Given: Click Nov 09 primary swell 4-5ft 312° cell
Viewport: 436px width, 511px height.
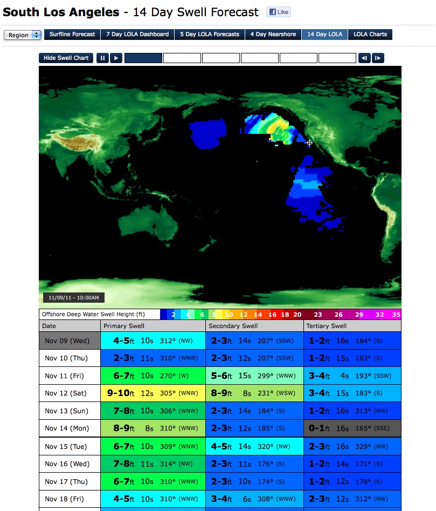Looking at the screenshot, I should tap(153, 340).
